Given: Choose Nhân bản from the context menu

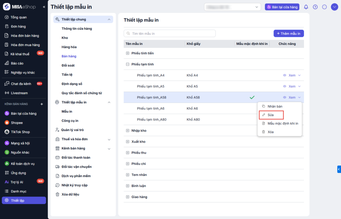Looking at the screenshot, I should (275, 106).
